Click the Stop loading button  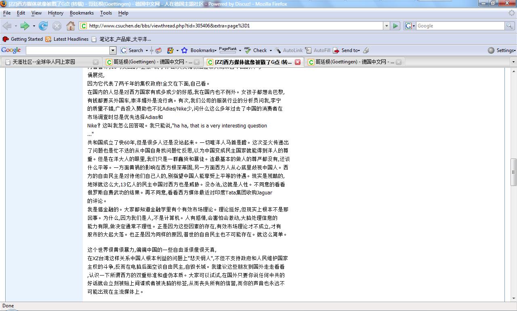click(x=57, y=26)
